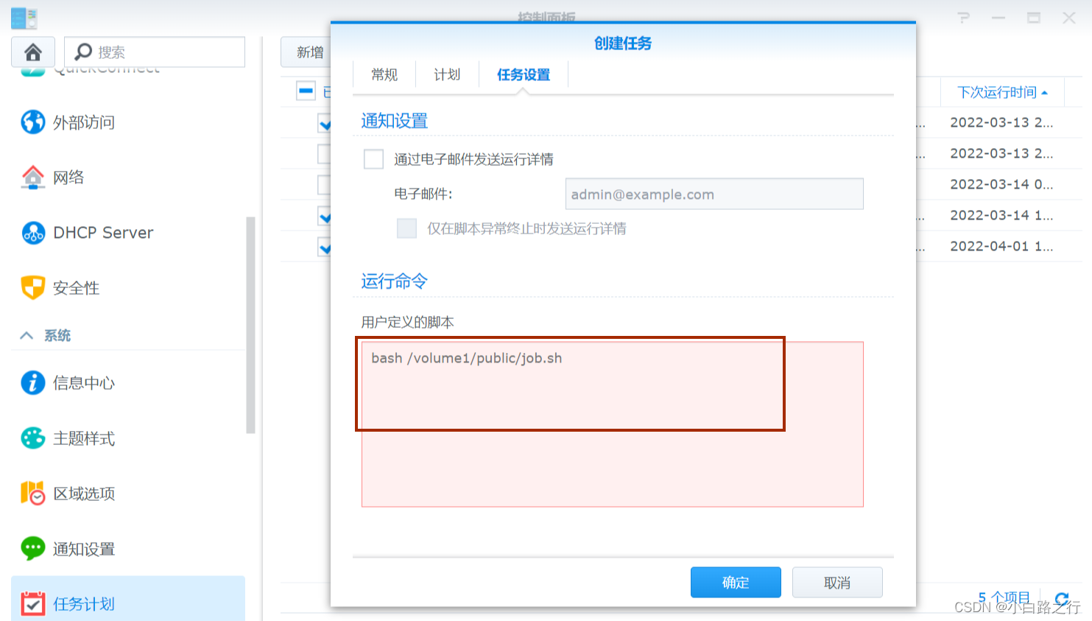This screenshot has width=1092, height=621.
Task: Open the 安全性 shield icon
Action: pos(32,287)
